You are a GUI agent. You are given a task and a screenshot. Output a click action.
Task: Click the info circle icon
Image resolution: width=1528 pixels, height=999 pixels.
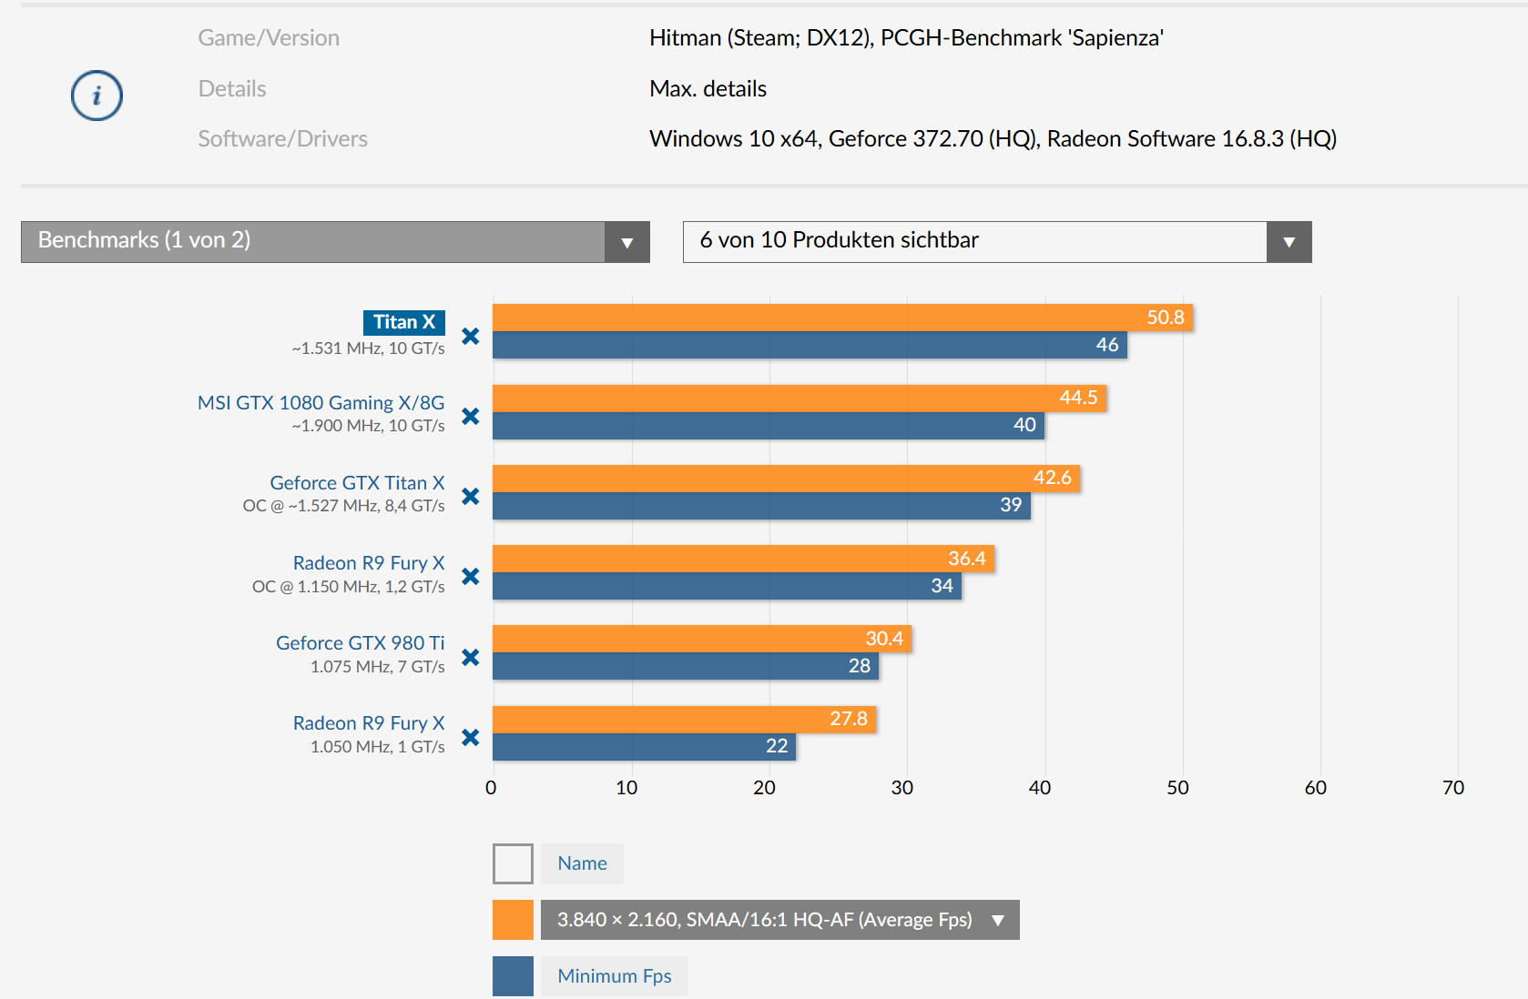(x=97, y=96)
